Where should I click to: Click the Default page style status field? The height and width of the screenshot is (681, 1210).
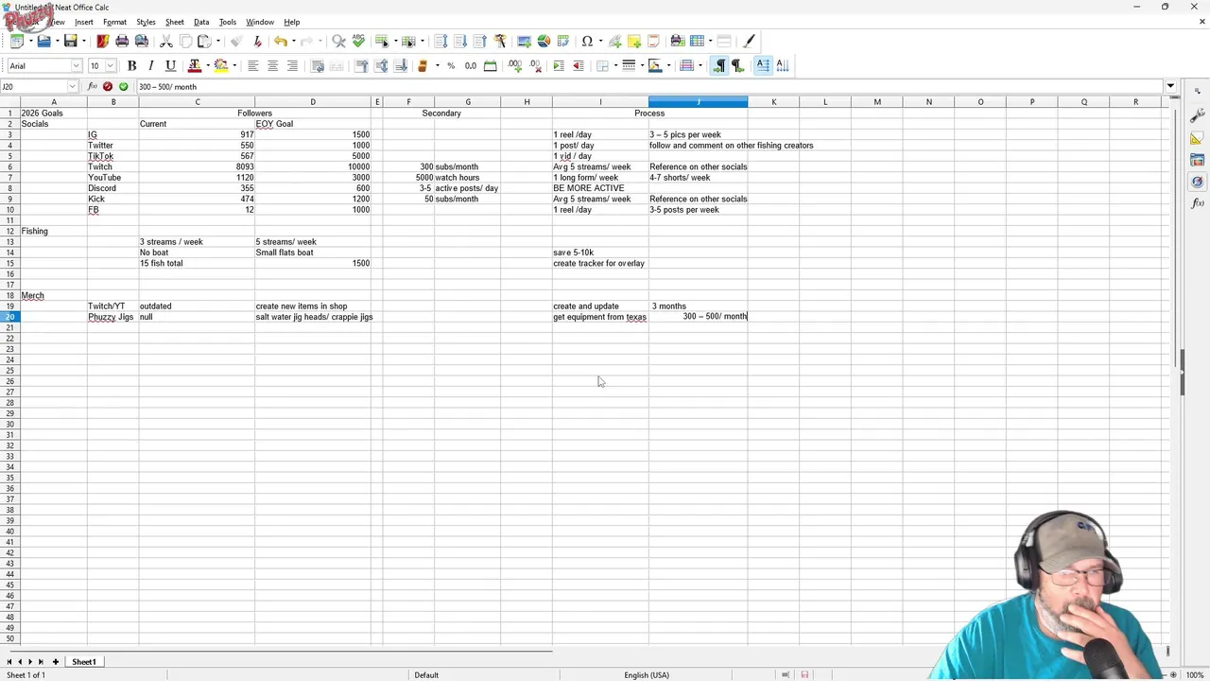click(x=426, y=675)
